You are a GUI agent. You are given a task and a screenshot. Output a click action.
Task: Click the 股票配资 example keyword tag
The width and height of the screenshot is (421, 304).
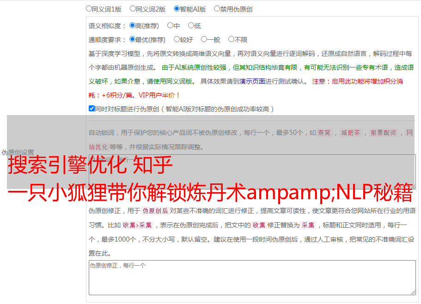pyautogui.click(x=384, y=133)
